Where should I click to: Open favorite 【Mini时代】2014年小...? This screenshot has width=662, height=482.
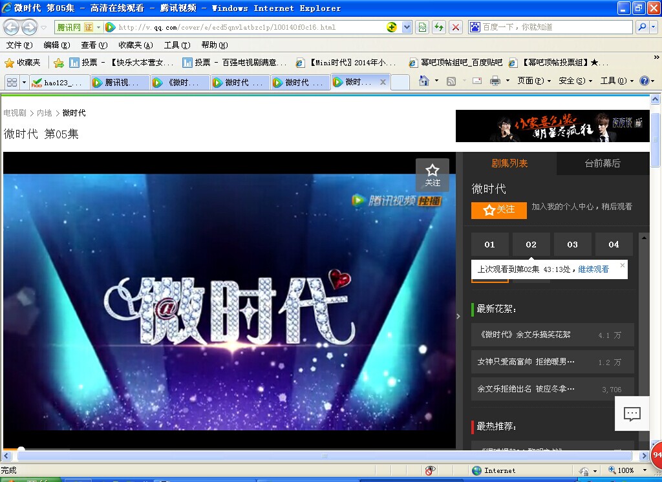(x=347, y=63)
